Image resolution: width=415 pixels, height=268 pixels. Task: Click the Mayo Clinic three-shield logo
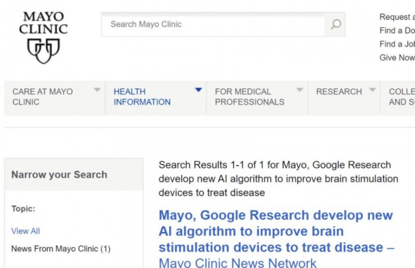[44, 50]
